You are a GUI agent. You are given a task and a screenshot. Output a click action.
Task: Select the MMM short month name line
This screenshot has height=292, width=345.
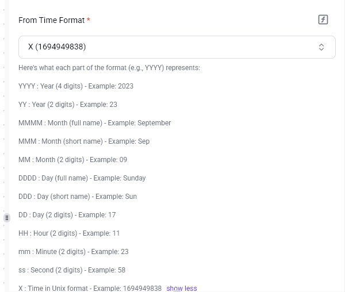click(84, 141)
